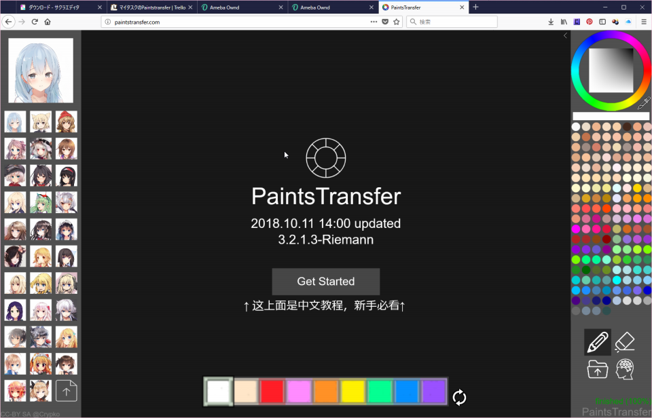Switch to the second Ameba Ownd tab
This screenshot has height=418, width=652.
(x=333, y=7)
